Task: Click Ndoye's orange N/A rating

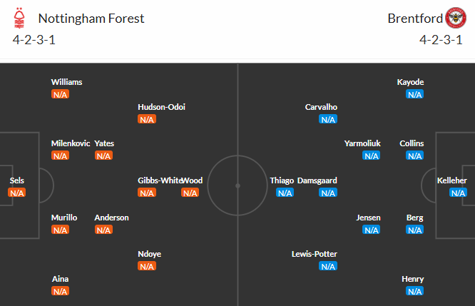Action: coord(147,266)
